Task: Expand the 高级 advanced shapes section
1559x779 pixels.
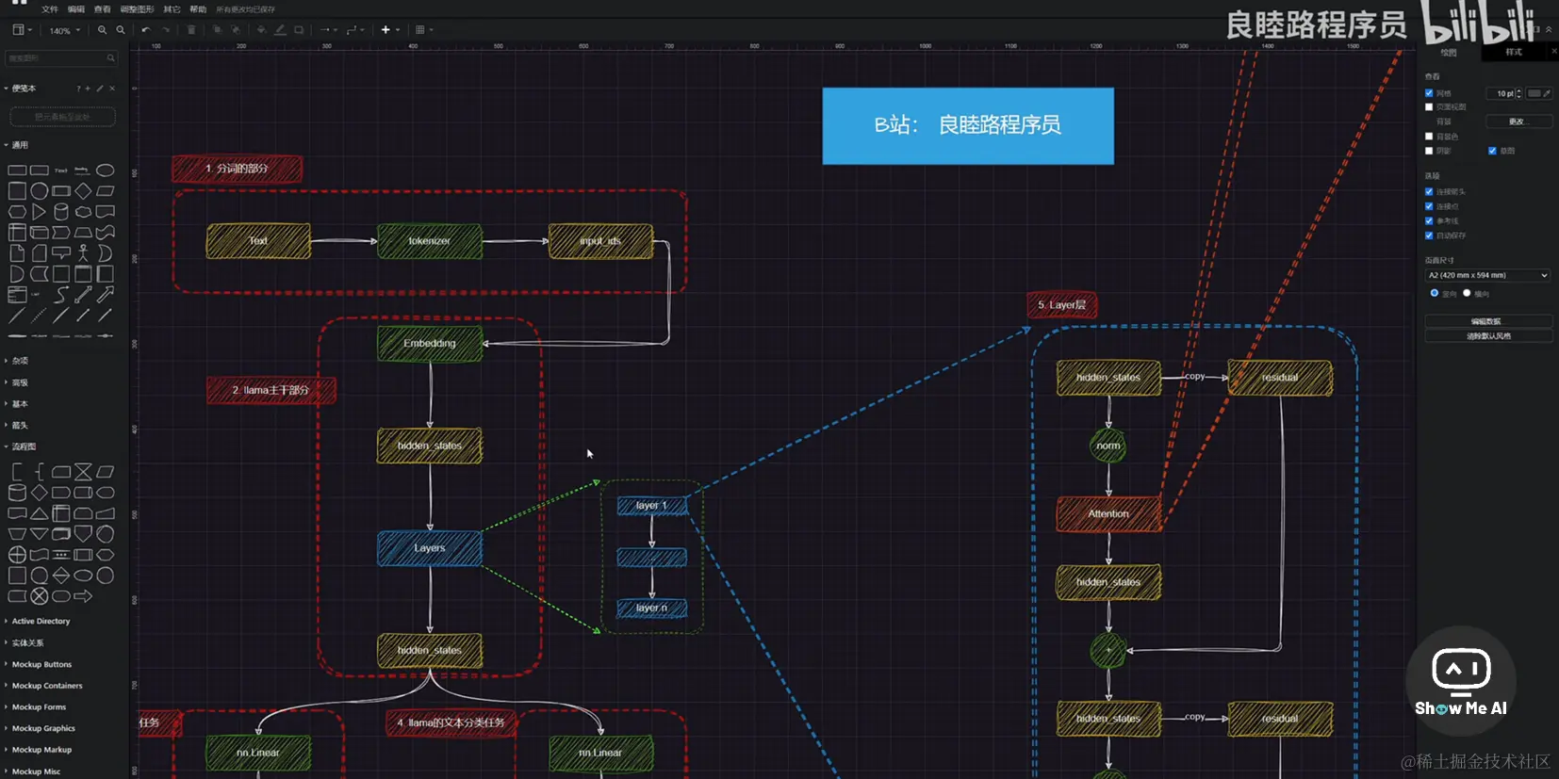Action: pos(17,382)
